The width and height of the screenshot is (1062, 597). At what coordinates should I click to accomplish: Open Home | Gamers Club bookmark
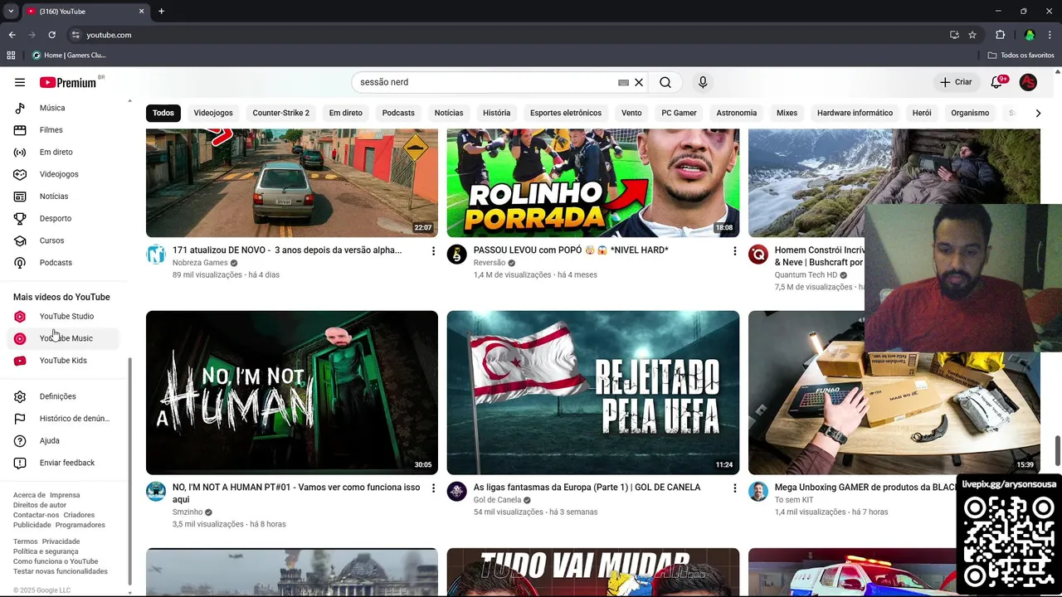click(69, 56)
